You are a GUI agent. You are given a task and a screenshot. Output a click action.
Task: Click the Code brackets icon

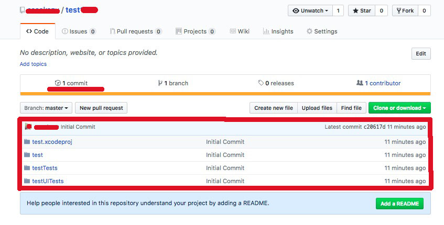point(29,31)
